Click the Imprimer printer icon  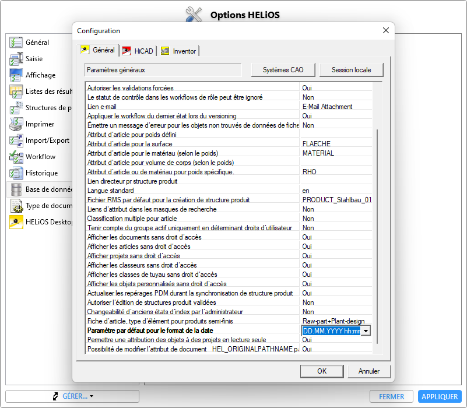point(16,124)
